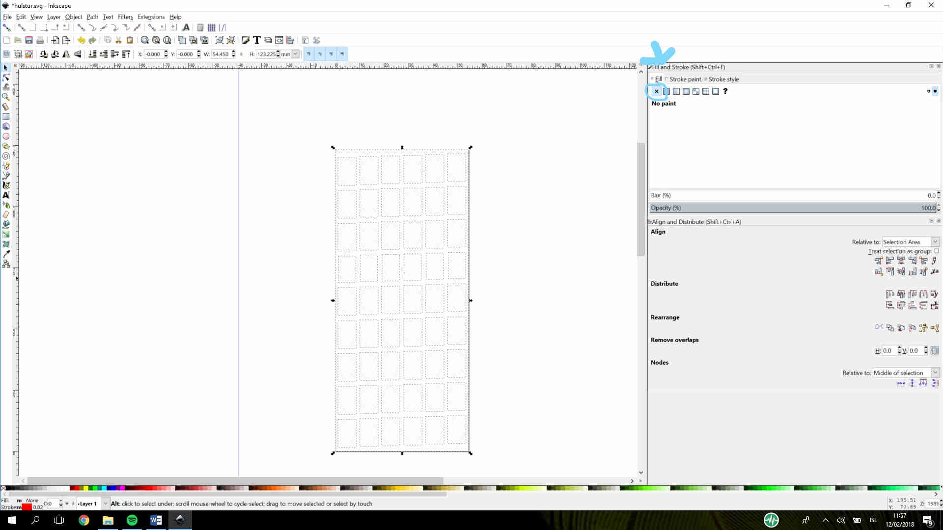Select the Node editor tool

7,77
